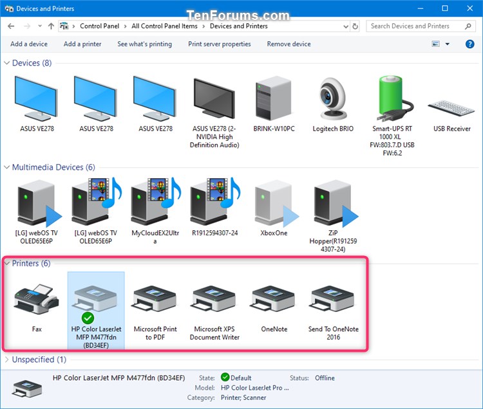Collapse the Devices (8) group
This screenshot has width=483, height=409.
tap(6, 63)
